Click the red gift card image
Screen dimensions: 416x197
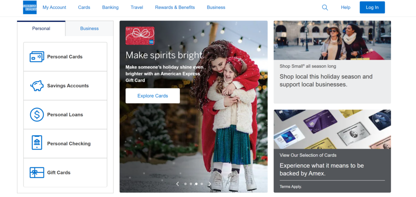pos(140,36)
